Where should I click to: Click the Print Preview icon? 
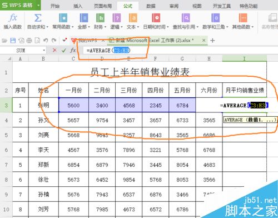38,41
